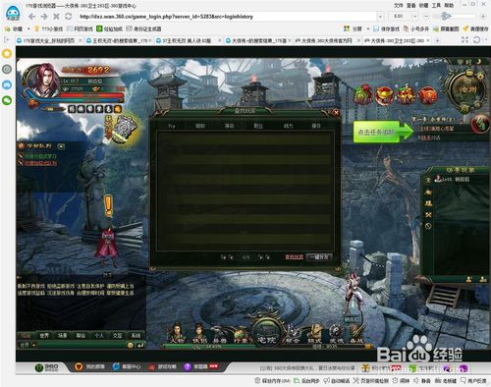This screenshot has width=491, height=387.
Task: Click the 一键好友 button in dialog
Action: (x=319, y=257)
